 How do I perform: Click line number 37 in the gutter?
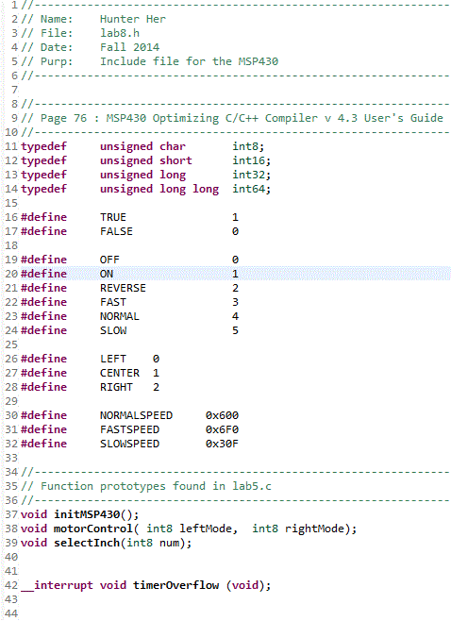(x=11, y=514)
